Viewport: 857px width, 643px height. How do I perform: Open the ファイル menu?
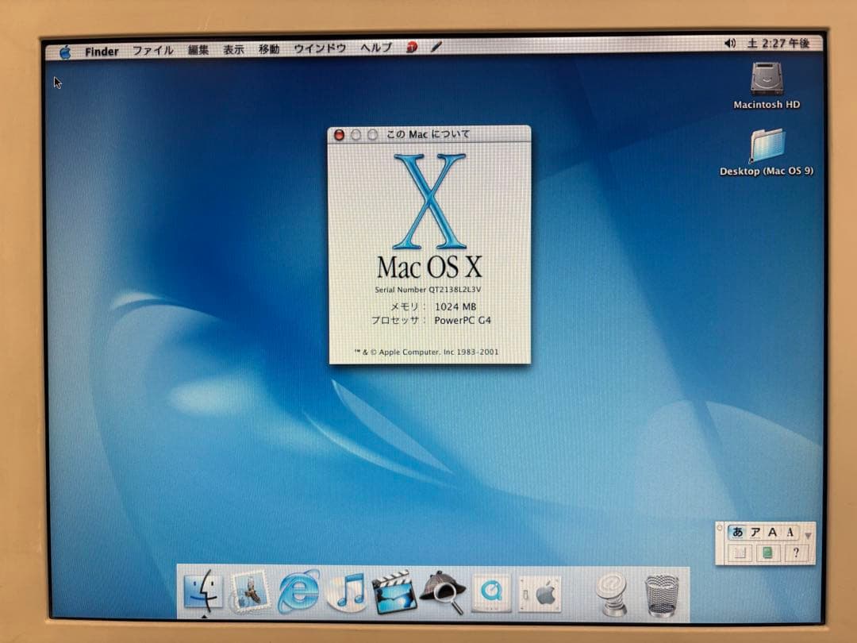[x=151, y=50]
